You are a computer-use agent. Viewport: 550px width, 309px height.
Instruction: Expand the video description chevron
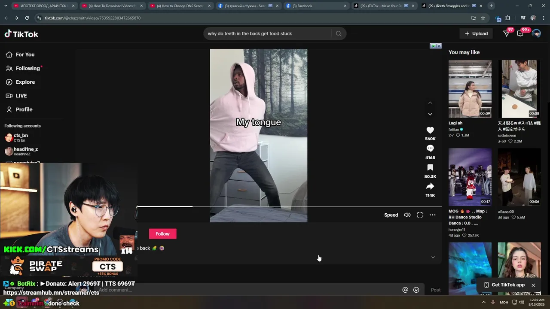433,257
